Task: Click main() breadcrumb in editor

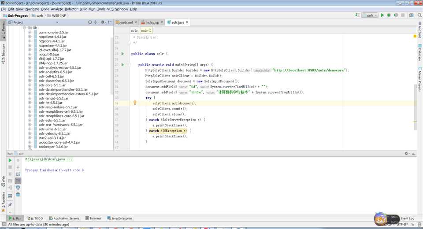Action: [146, 30]
